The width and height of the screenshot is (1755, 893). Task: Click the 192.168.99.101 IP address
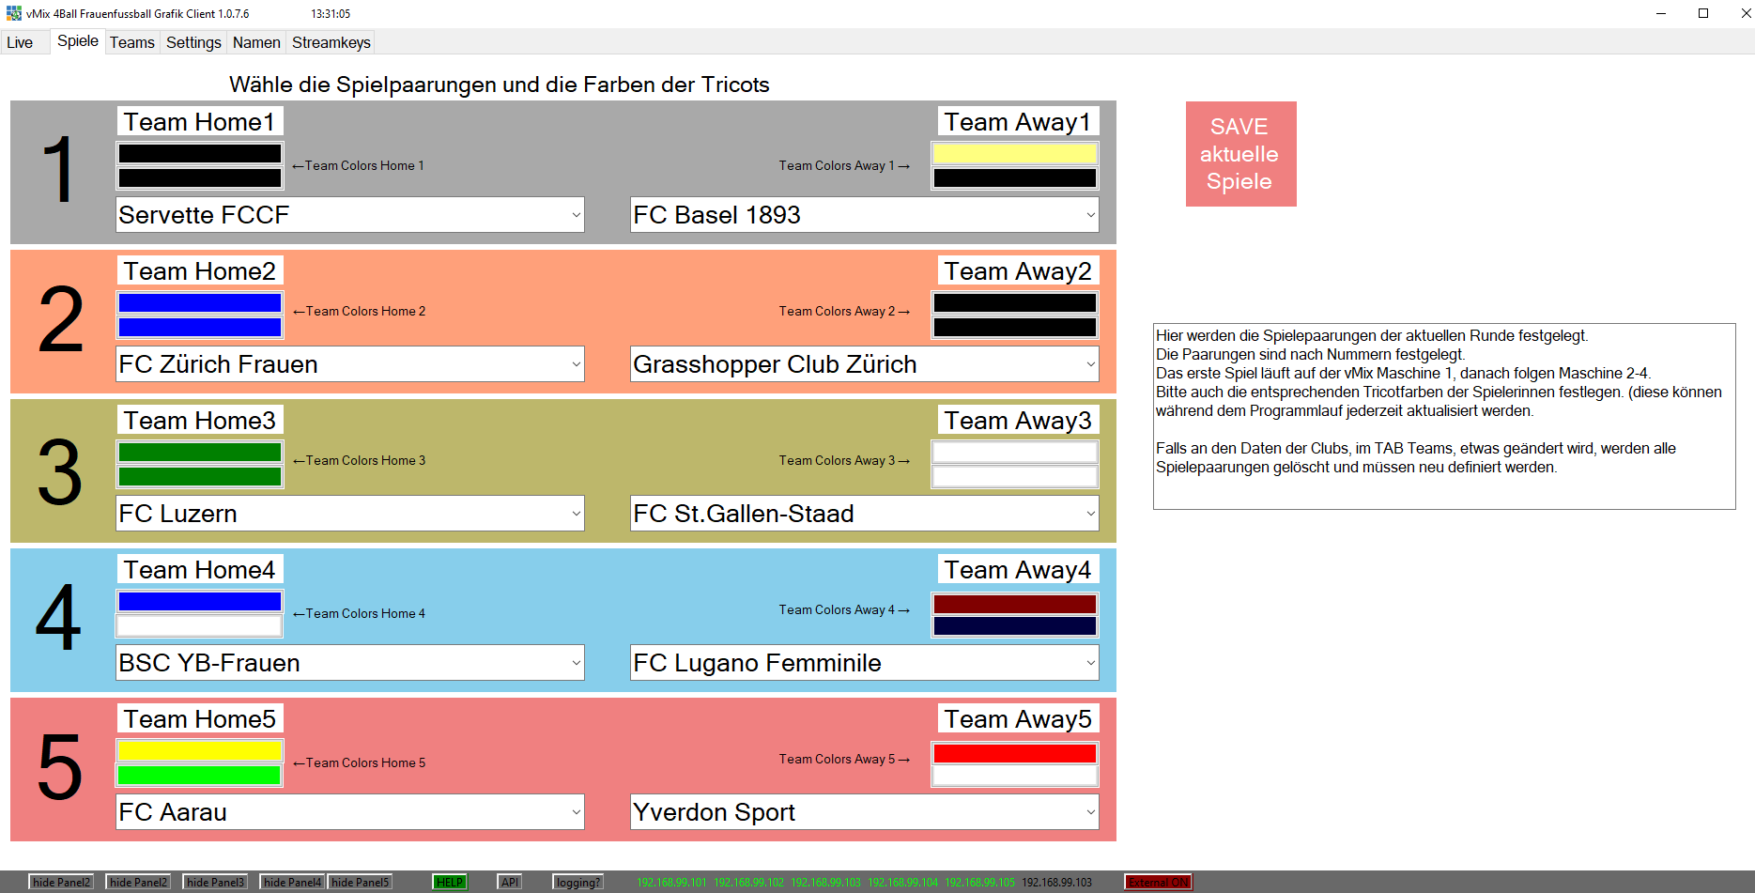[671, 882]
